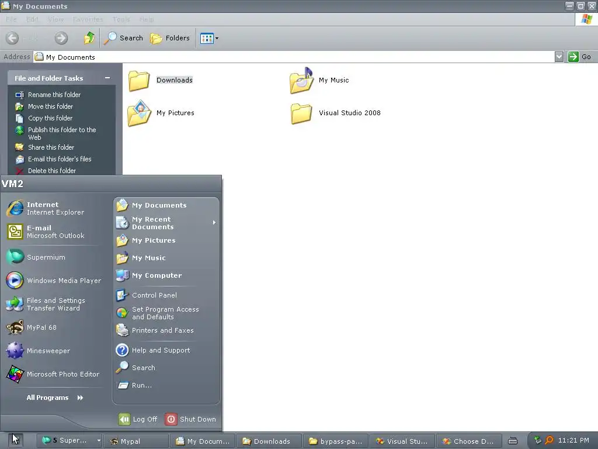This screenshot has height=449, width=598.
Task: Click the Back toolbar arrow
Action: point(13,38)
